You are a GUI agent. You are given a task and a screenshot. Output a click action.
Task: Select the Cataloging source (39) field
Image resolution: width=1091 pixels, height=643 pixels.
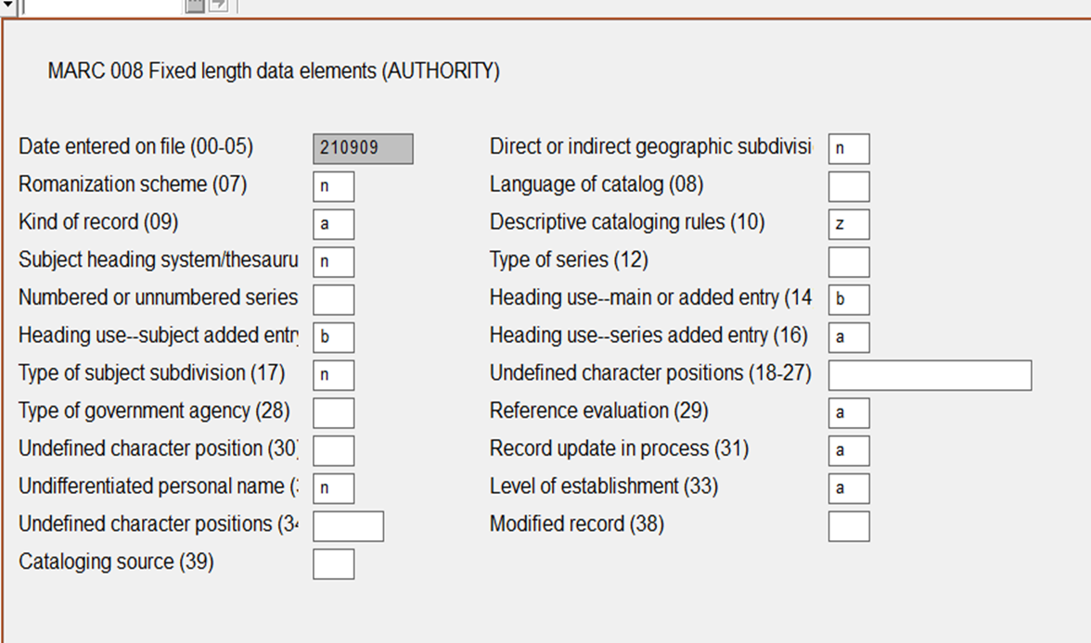[x=333, y=563]
